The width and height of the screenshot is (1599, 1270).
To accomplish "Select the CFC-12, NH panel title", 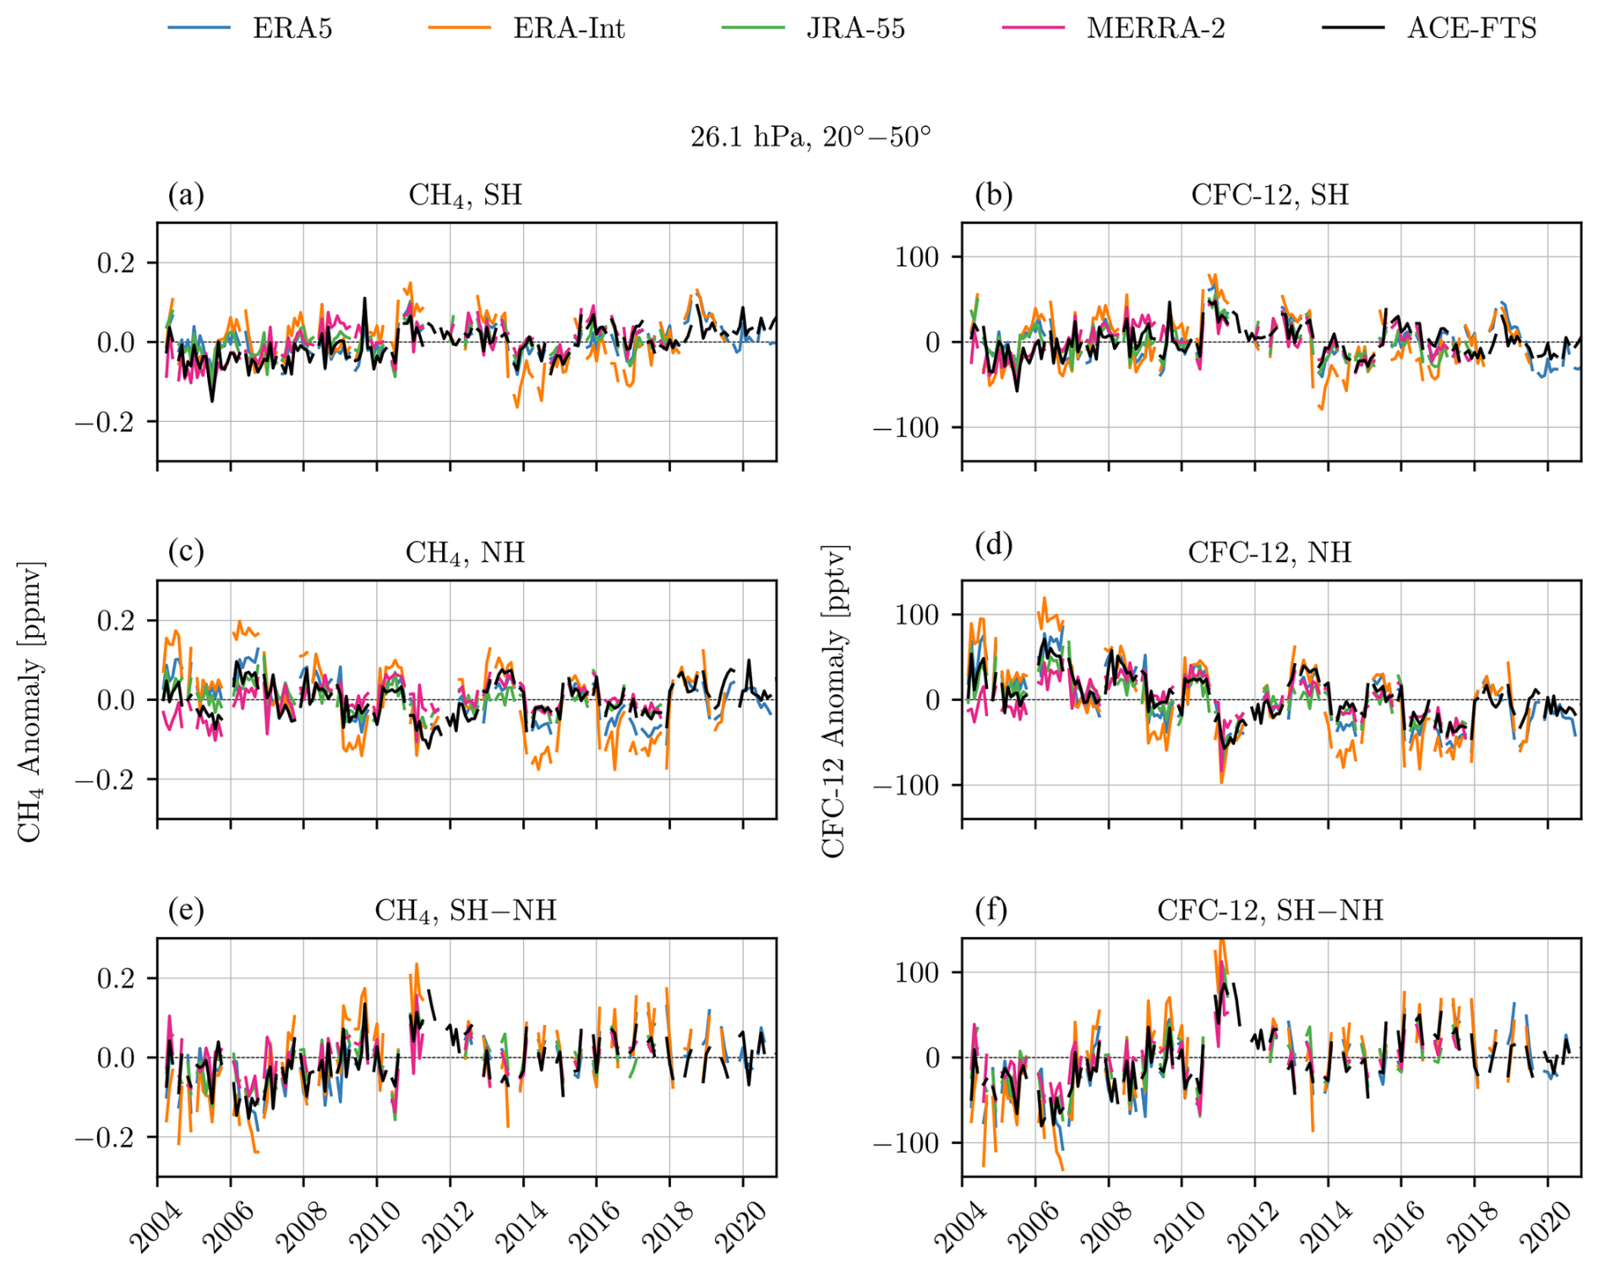I will tap(1269, 553).
